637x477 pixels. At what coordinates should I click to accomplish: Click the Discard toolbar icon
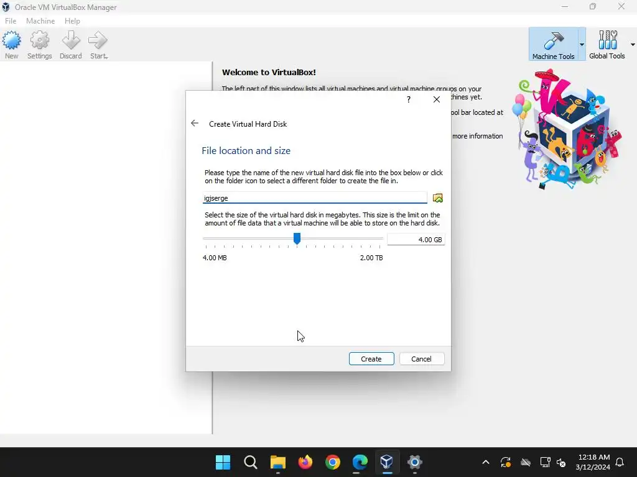point(71,45)
